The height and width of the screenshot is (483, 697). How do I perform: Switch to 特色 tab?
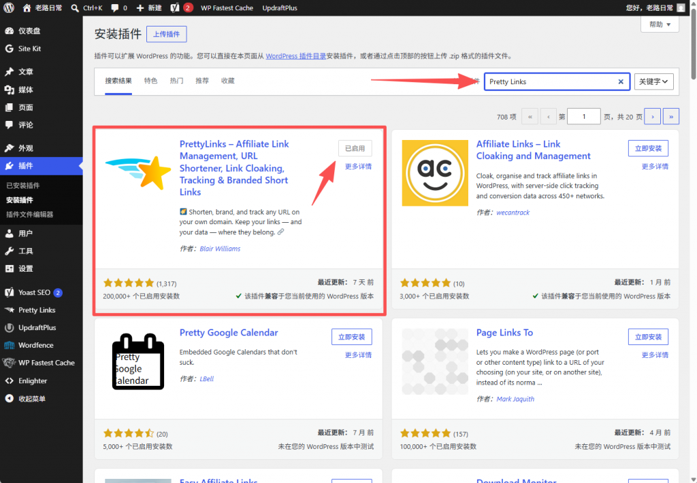point(150,81)
